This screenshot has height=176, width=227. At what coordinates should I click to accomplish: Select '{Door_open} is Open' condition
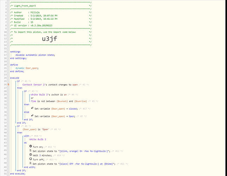click(36, 130)
